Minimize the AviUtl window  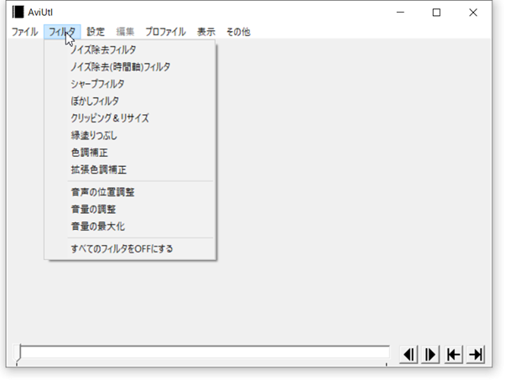pos(400,13)
